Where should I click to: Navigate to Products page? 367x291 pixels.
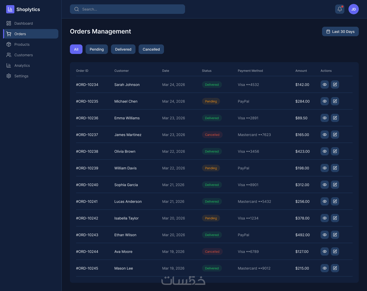tap(31, 44)
